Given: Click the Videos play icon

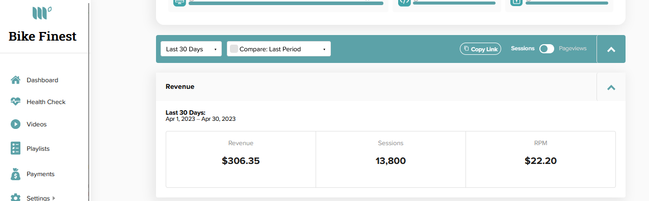Looking at the screenshot, I should pos(16,124).
